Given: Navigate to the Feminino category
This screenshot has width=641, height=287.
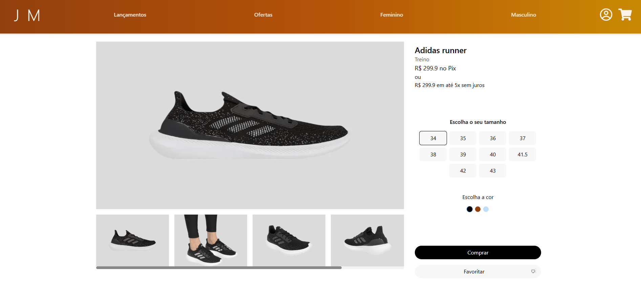Looking at the screenshot, I should pos(391,15).
